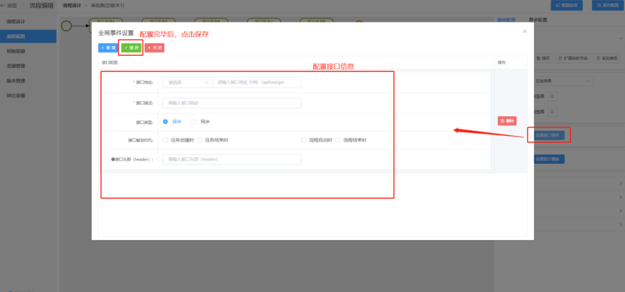This screenshot has height=292, width=625.
Task: Click the 流程设计 breadcrumb link
Action: 72,6
